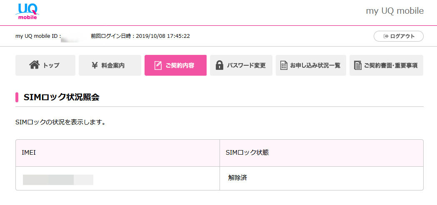437x205 pixels.
Task: Go to the お申し込み状況一覧 tab
Action: [311, 65]
